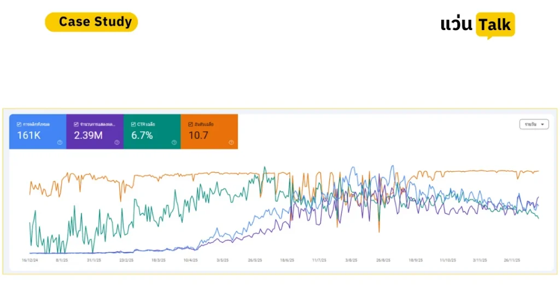The image size is (560, 293).
Task: Click the แว่น Talk logo
Action: (477, 25)
